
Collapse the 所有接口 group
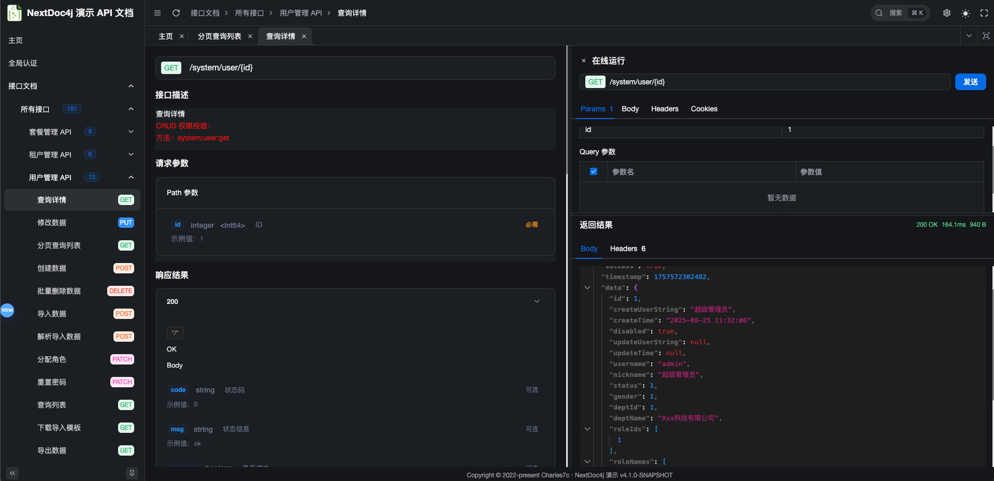pyautogui.click(x=131, y=109)
